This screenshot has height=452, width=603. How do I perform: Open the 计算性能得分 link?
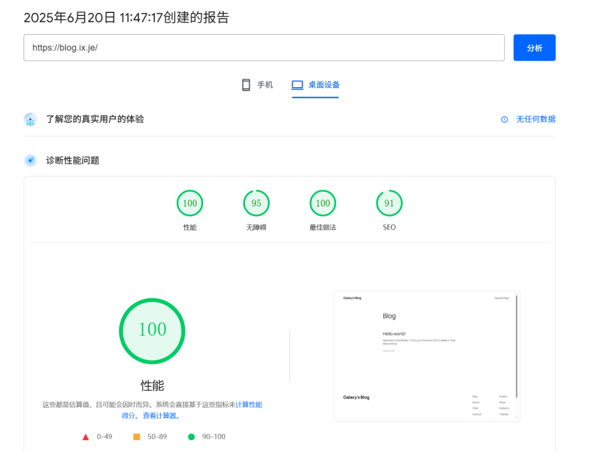249,405
